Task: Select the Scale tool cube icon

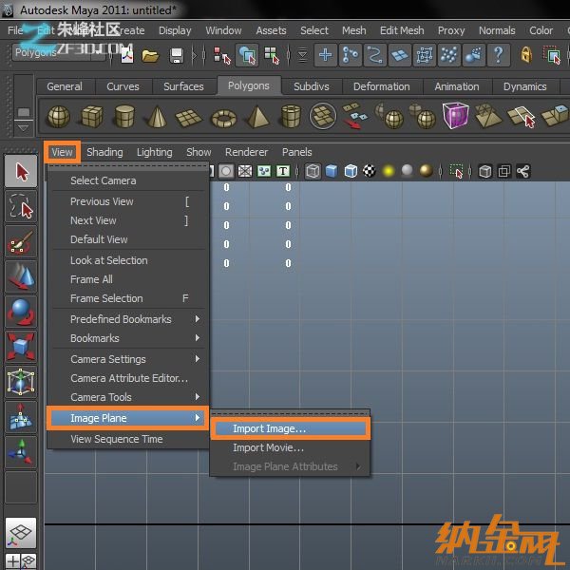Action: [x=21, y=347]
